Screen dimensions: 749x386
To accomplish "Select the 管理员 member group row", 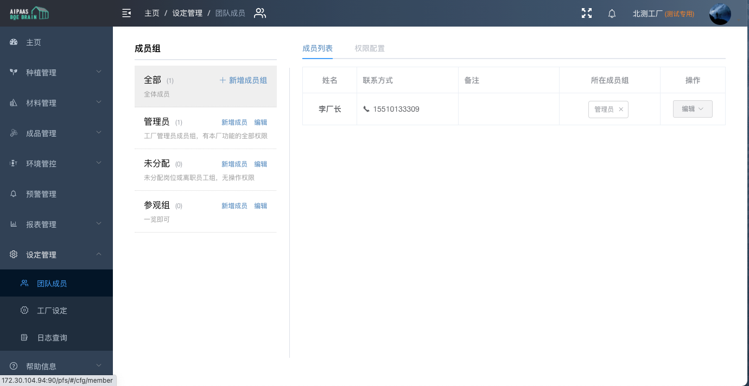I will pos(206,128).
